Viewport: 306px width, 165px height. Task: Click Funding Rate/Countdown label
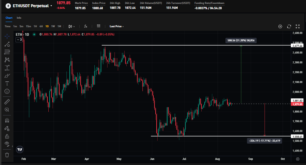209,3
